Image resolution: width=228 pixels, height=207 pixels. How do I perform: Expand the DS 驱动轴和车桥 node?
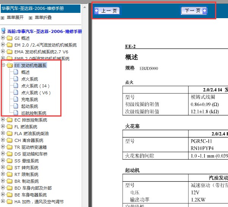(3, 154)
